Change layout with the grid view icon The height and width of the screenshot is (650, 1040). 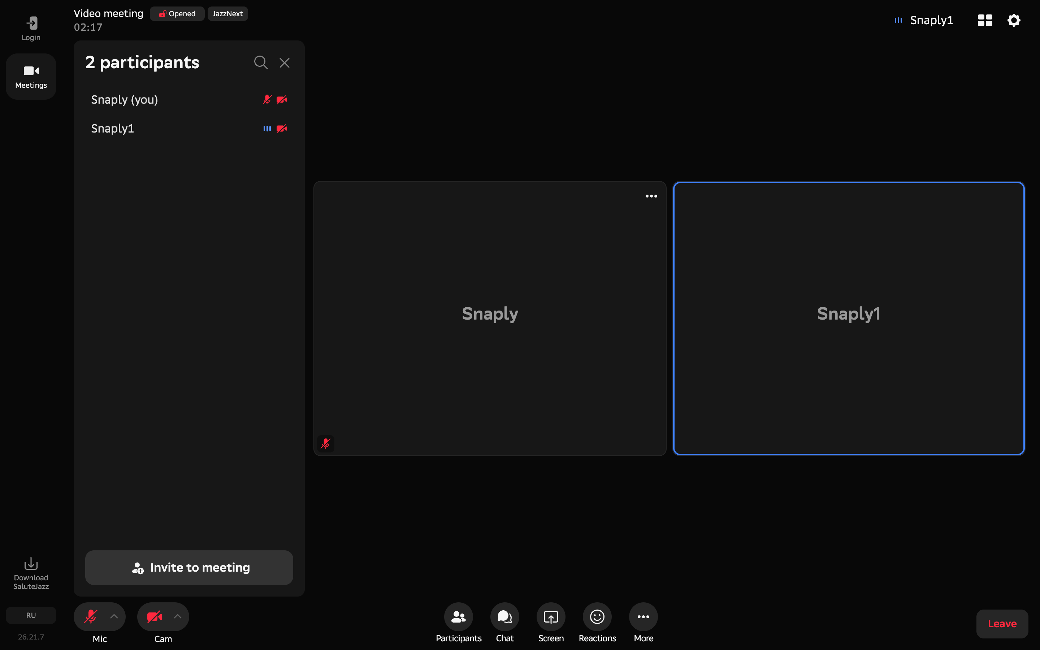pyautogui.click(x=984, y=20)
